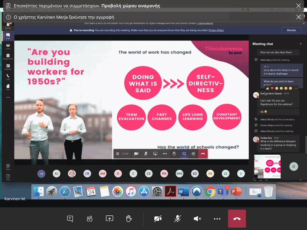The height and width of the screenshot is (230, 307).
Task: Switch to Teams tab in left sidebar
Action: tap(8, 46)
